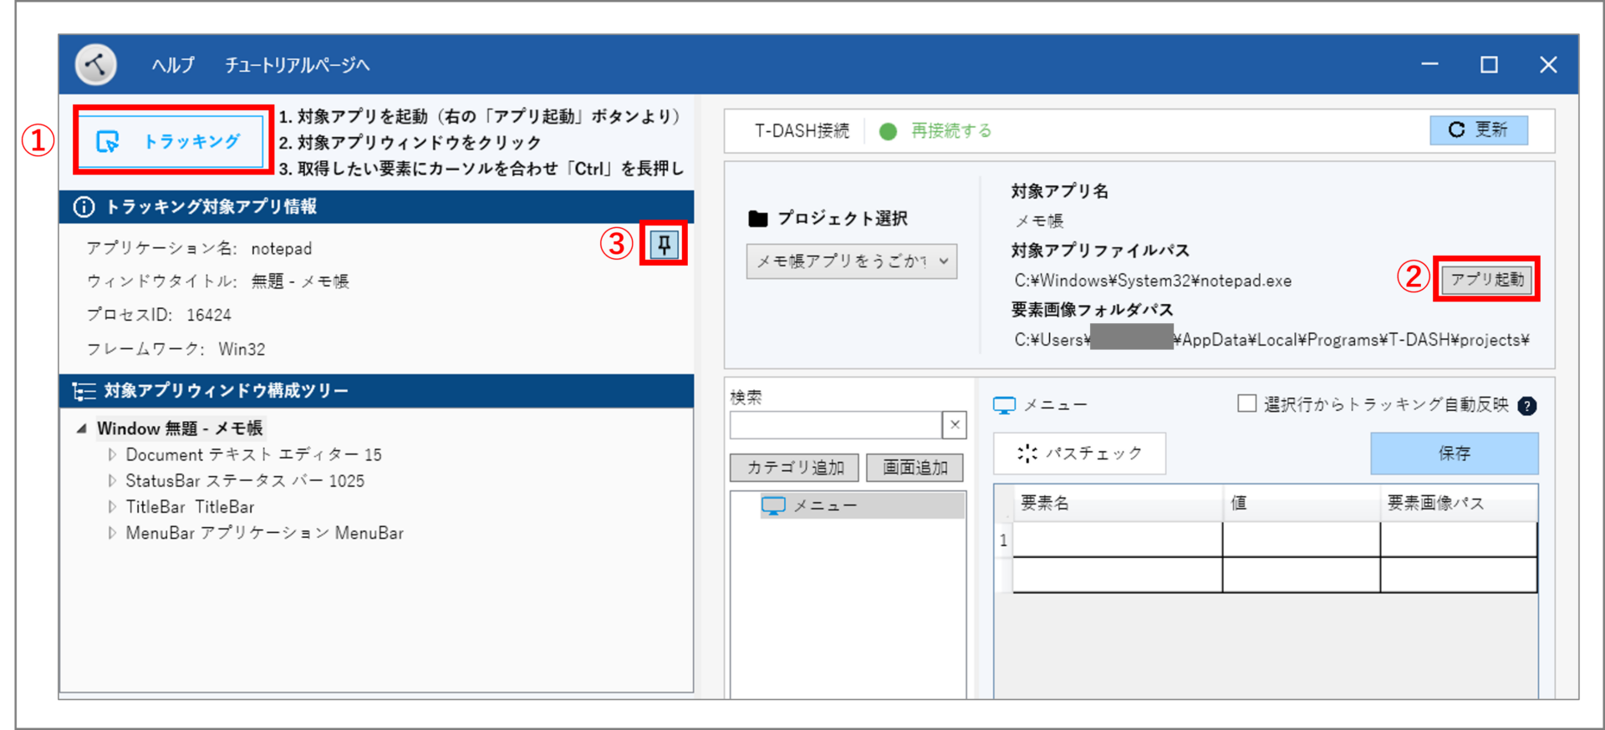Open チュートリアルページへ menu item

point(297,65)
